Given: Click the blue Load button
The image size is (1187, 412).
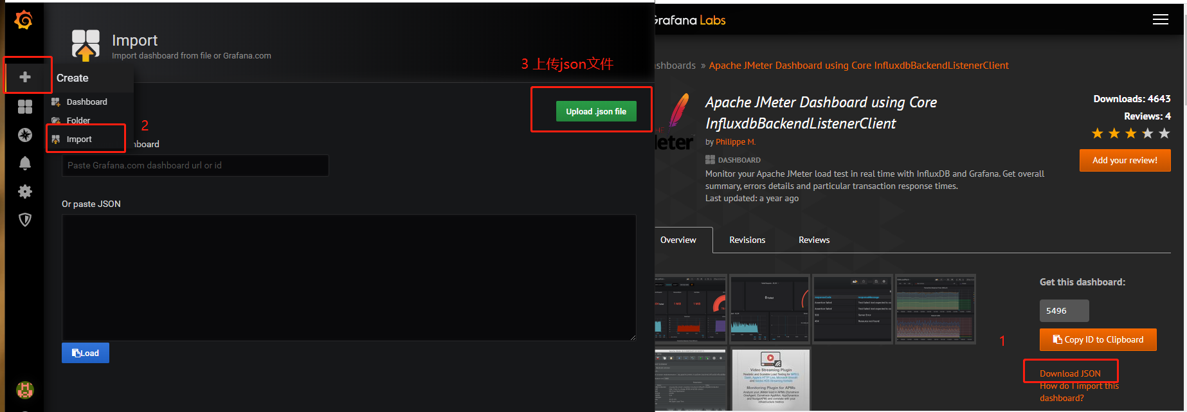Looking at the screenshot, I should (86, 353).
